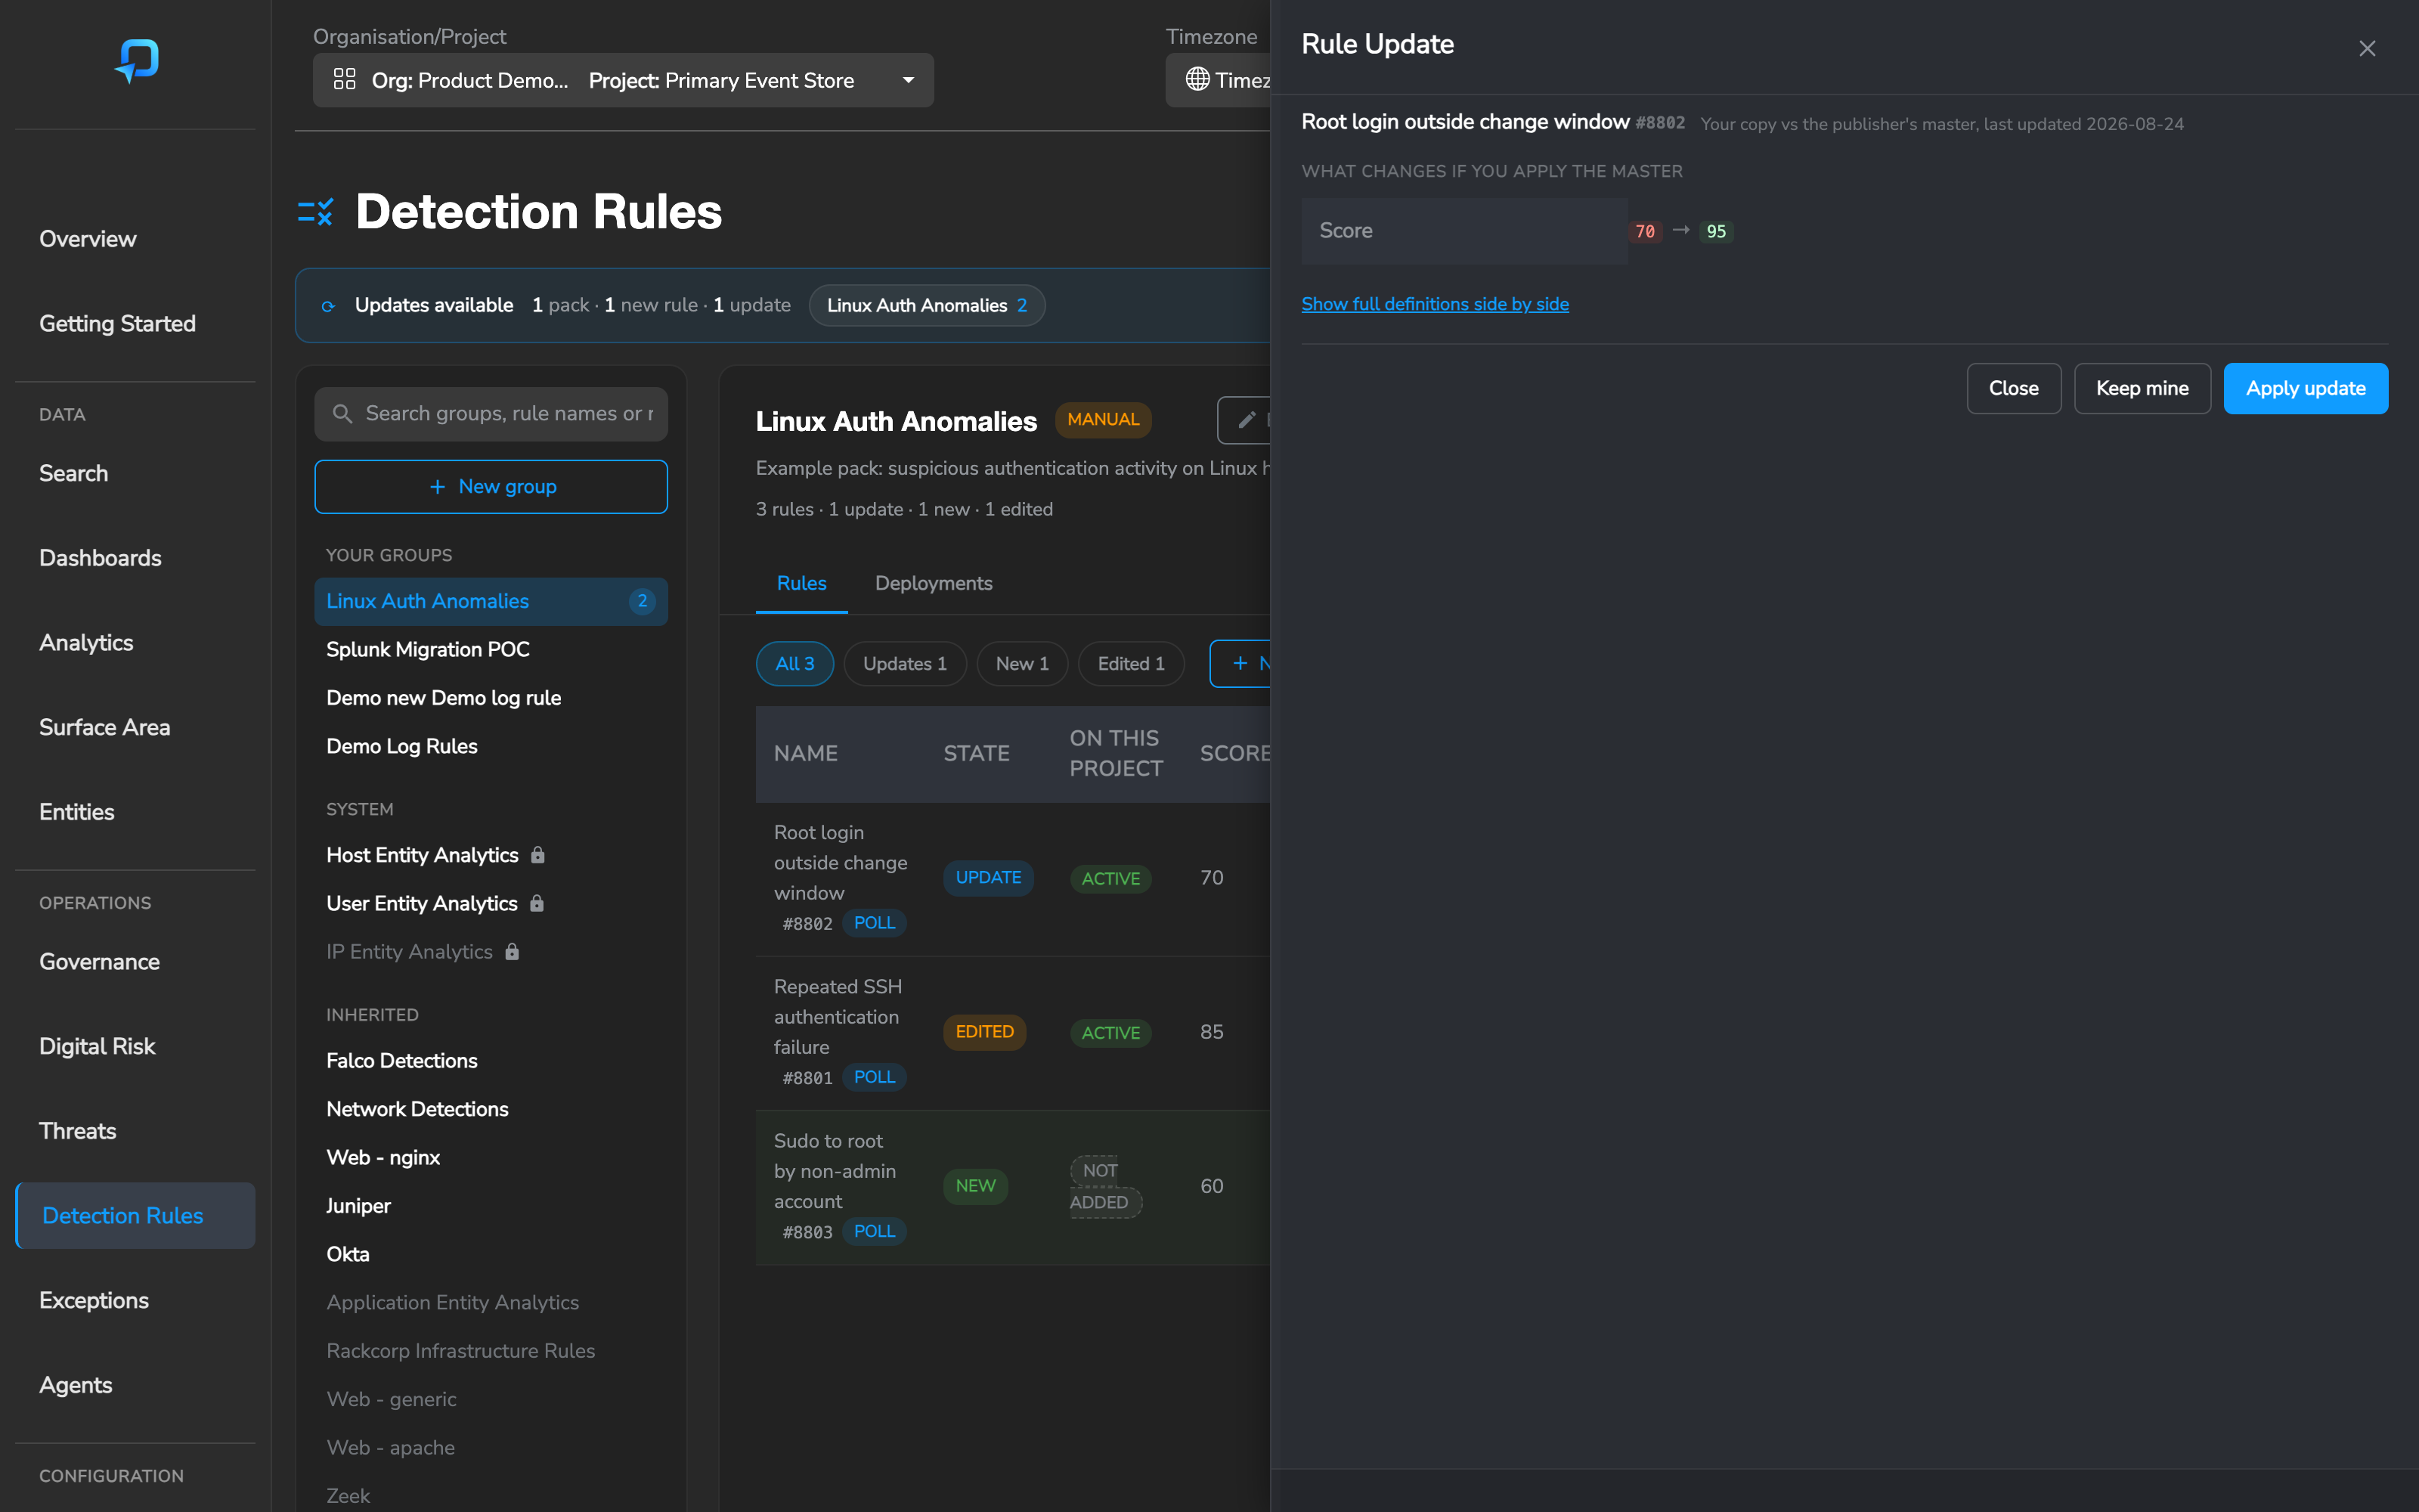Select Okta inherited group
The width and height of the screenshot is (2419, 1512).
pos(491,1254)
